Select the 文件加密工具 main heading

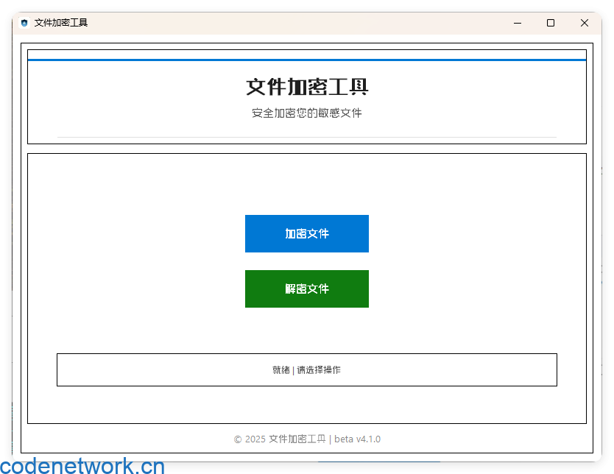[307, 86]
